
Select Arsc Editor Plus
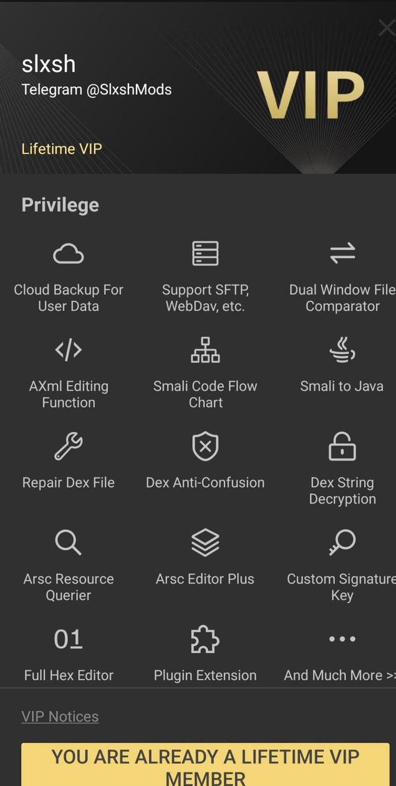205,556
